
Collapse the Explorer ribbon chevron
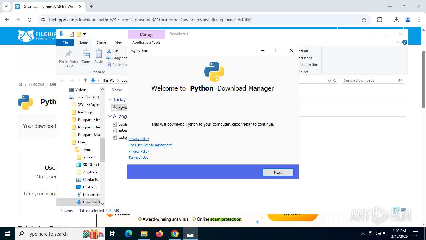[398, 42]
